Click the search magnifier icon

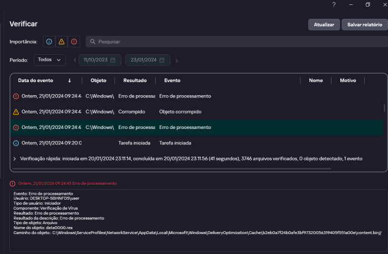click(93, 42)
